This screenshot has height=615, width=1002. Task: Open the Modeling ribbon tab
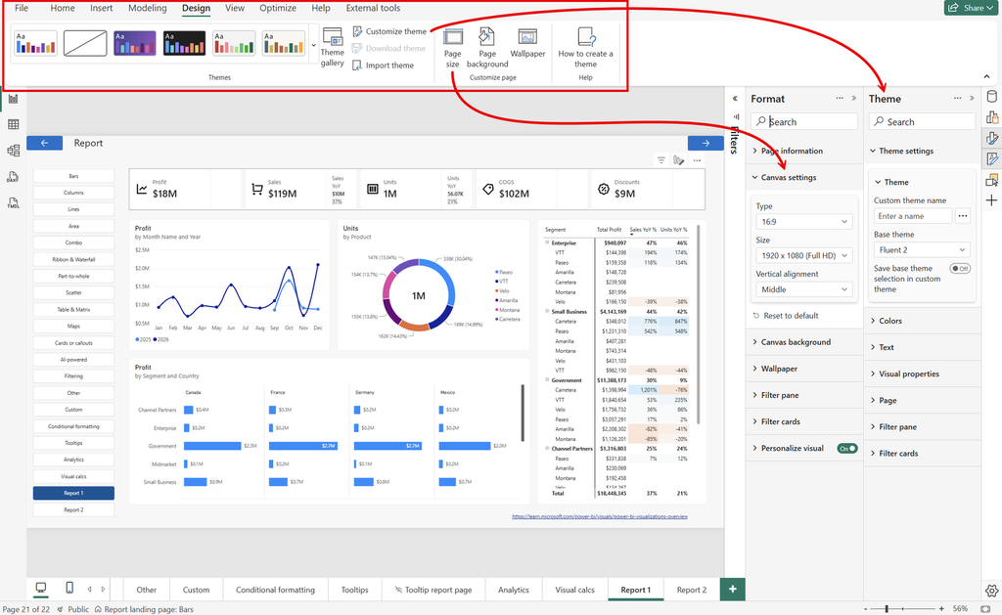tap(147, 8)
